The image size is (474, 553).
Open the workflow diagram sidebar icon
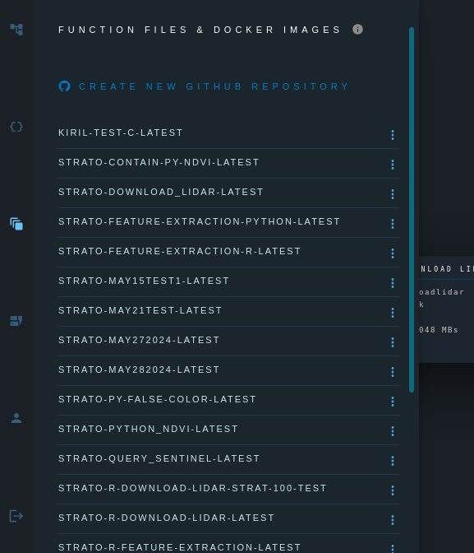16,30
